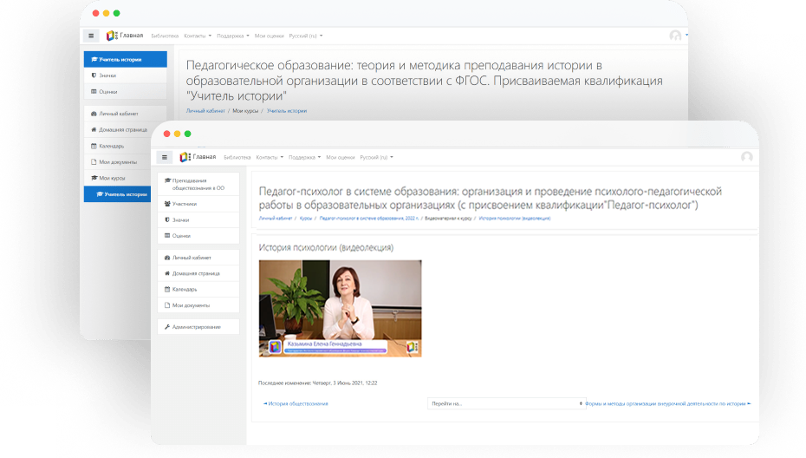
Task: Expand the Контакты dropdown in the front window
Action: click(270, 157)
